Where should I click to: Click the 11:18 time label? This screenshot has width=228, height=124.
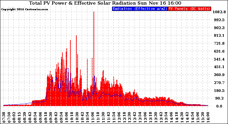click(98, 117)
